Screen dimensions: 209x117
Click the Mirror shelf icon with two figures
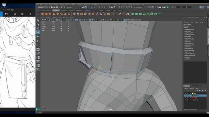coord(82,14)
